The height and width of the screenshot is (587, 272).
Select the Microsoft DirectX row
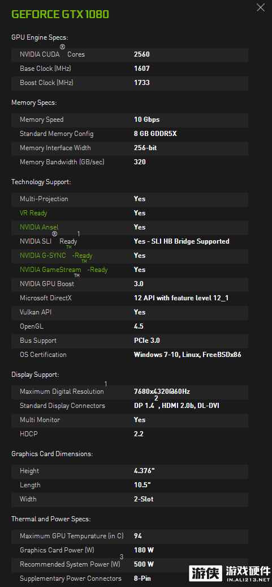129,299
